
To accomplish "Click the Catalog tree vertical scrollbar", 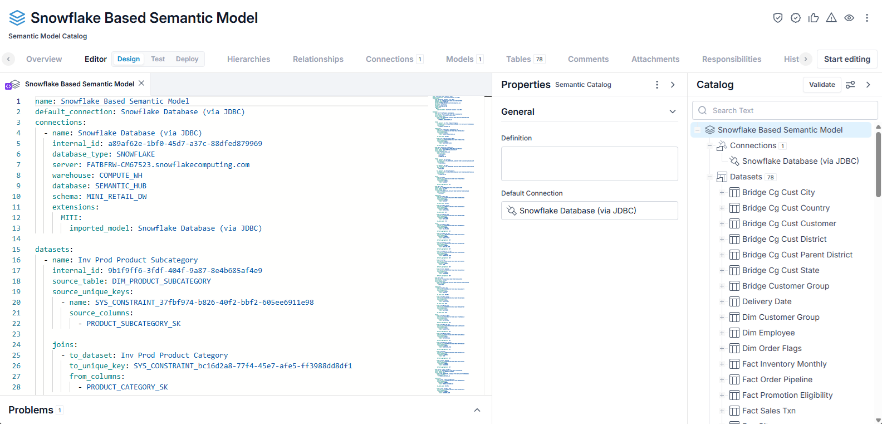I will click(x=878, y=165).
